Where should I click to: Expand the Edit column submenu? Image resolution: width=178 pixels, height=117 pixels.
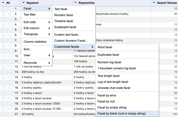37,28
